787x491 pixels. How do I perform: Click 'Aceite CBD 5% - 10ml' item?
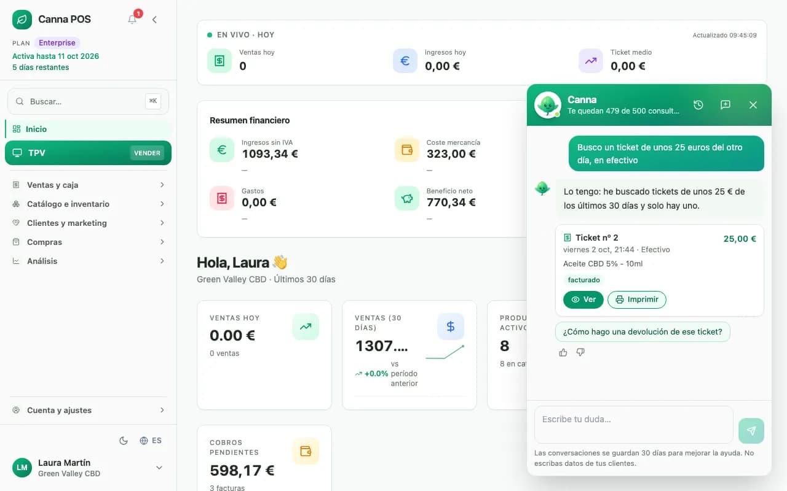point(603,264)
